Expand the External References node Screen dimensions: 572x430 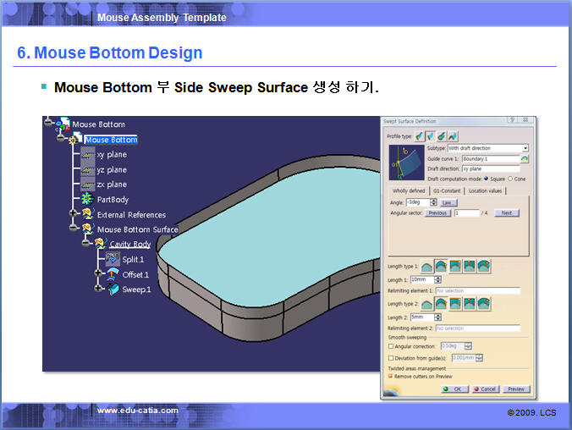[74, 214]
